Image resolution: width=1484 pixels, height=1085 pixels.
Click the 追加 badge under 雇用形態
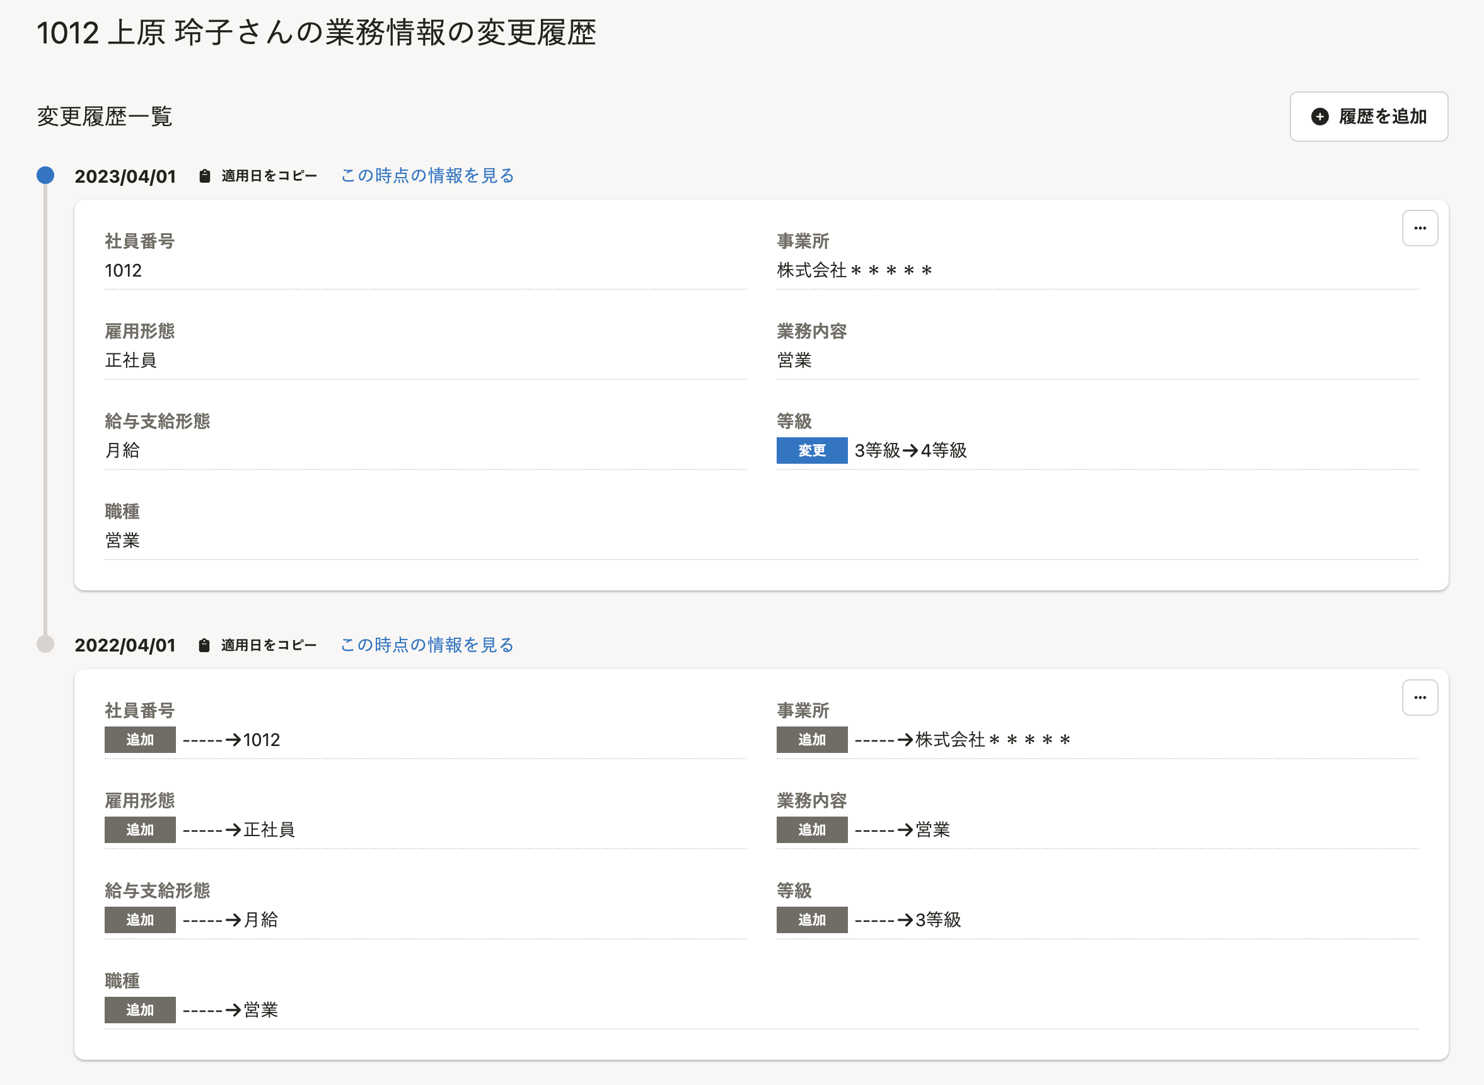click(140, 830)
